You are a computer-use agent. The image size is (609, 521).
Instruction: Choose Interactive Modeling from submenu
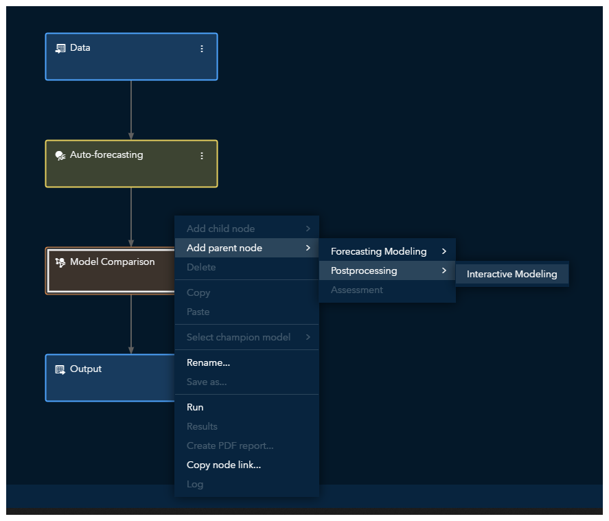point(512,274)
